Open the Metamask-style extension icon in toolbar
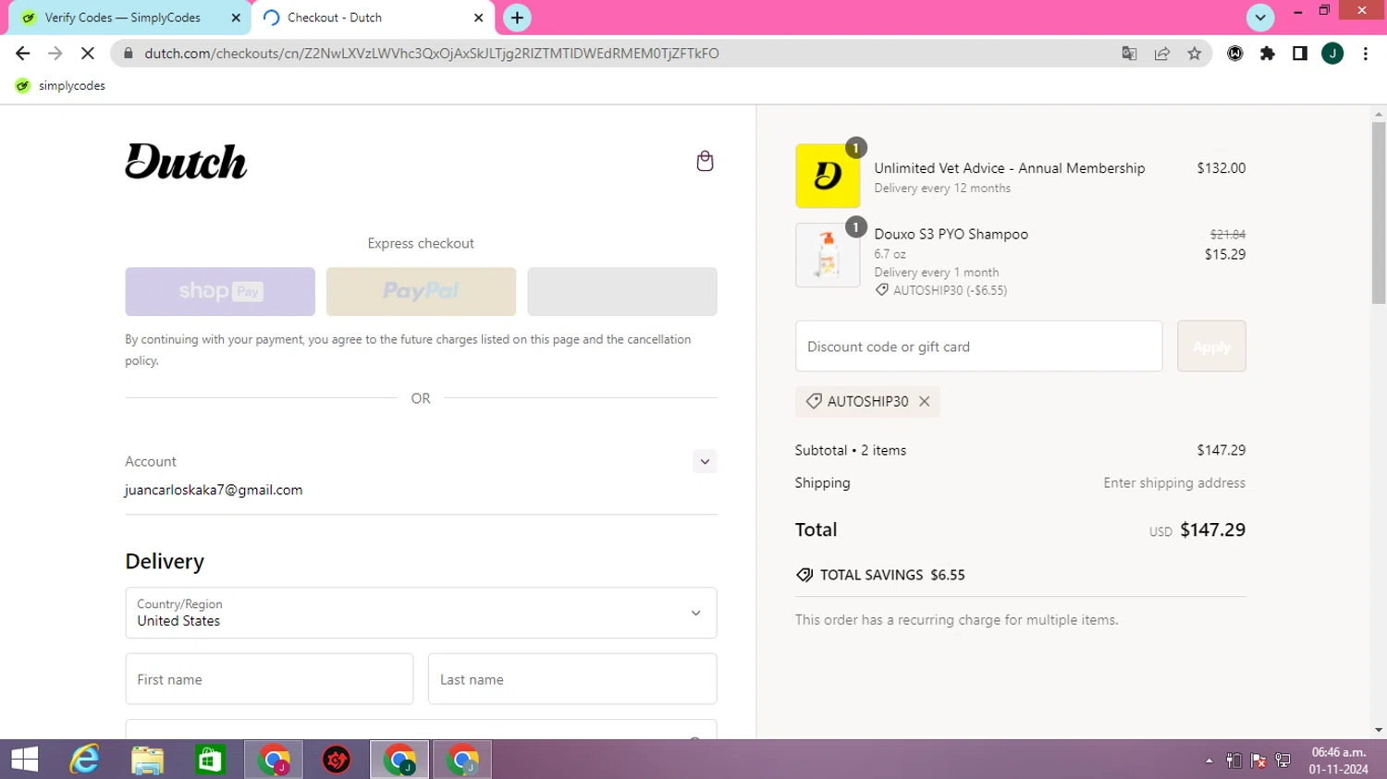1387x779 pixels. (1234, 54)
